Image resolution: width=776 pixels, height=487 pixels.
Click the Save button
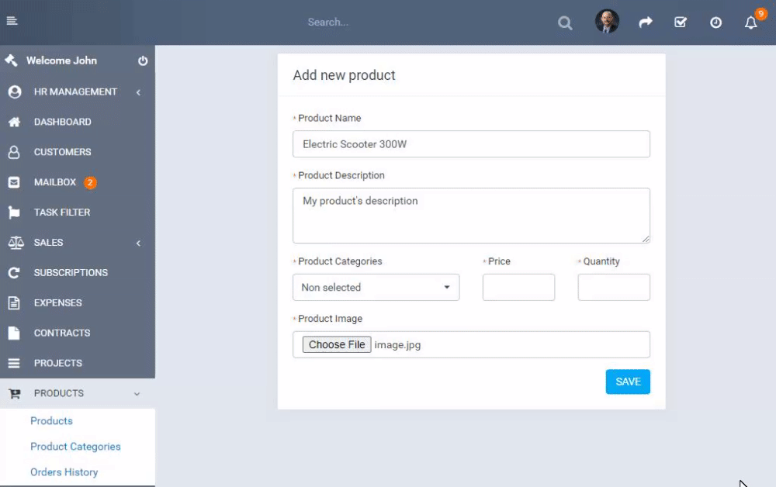pyautogui.click(x=627, y=382)
